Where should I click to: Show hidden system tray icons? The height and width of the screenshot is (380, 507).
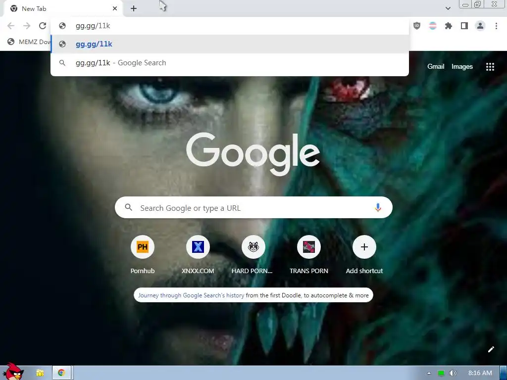coord(429,373)
